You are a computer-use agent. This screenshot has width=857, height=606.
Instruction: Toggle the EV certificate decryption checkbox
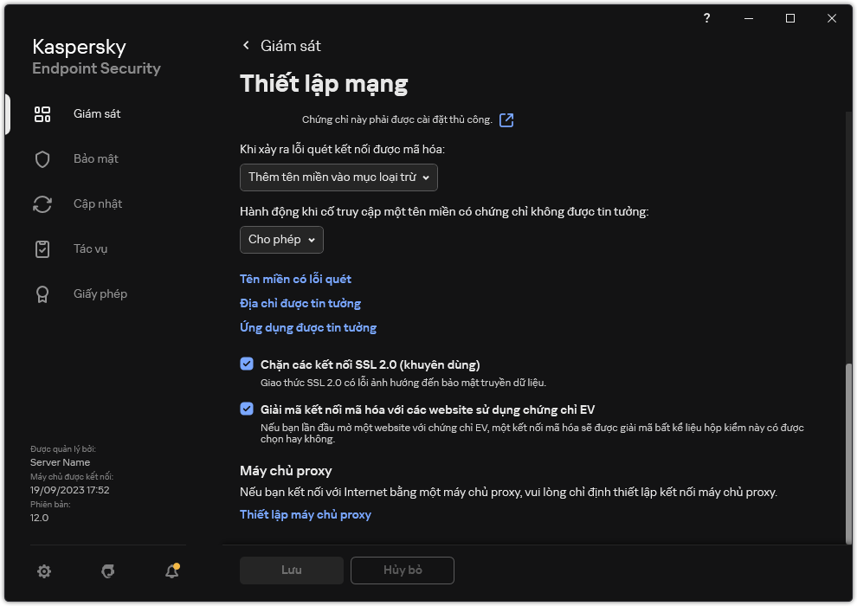click(x=247, y=409)
